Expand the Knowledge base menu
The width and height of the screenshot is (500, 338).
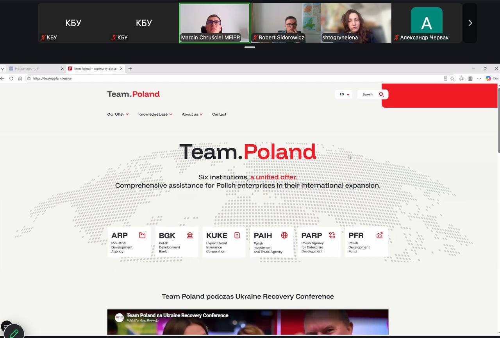click(x=155, y=114)
